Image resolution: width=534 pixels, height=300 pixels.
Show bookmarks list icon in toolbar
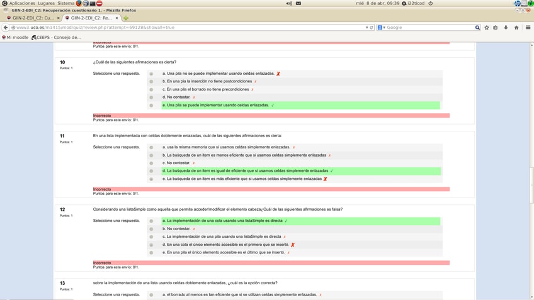click(496, 28)
